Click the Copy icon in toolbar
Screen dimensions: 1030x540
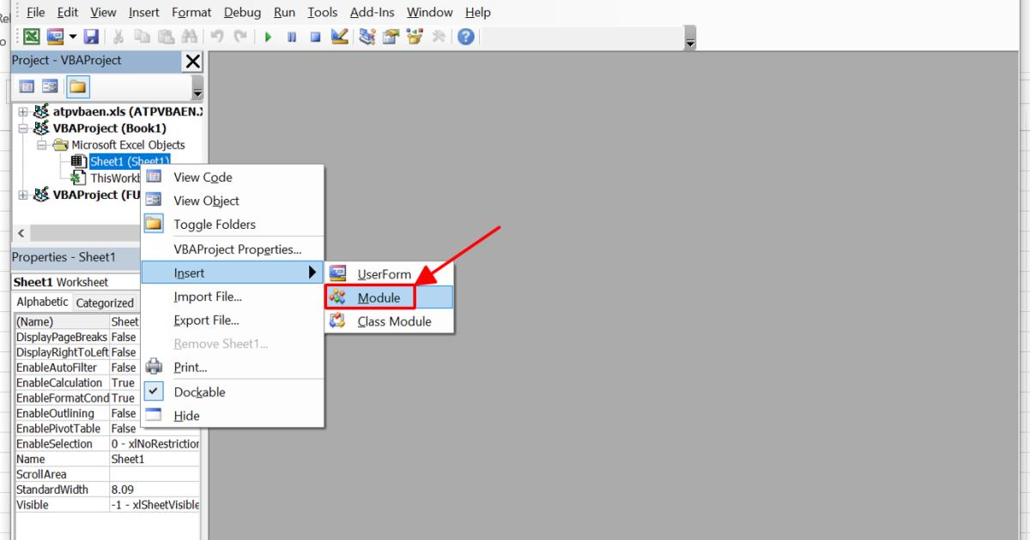click(x=142, y=37)
